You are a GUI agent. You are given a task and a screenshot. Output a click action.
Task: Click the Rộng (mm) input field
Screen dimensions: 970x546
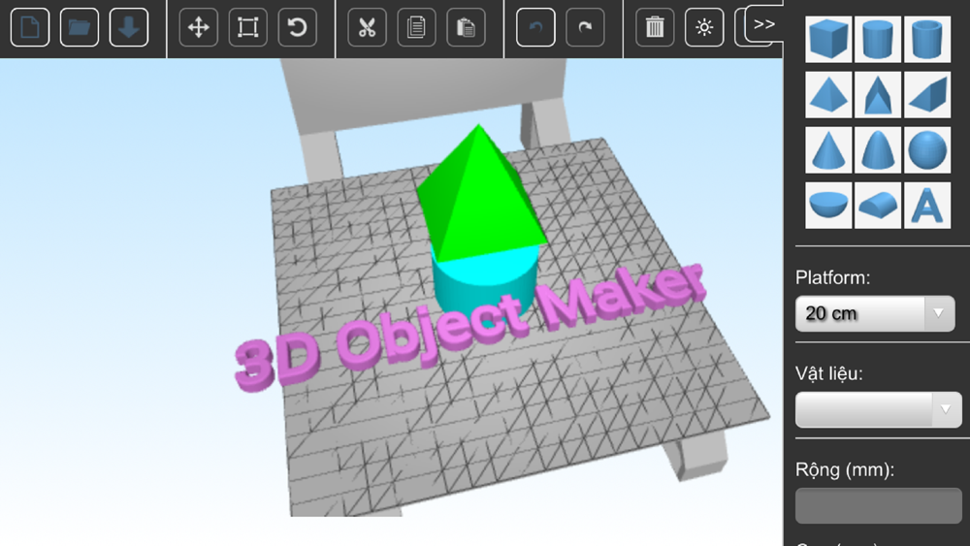click(x=879, y=506)
